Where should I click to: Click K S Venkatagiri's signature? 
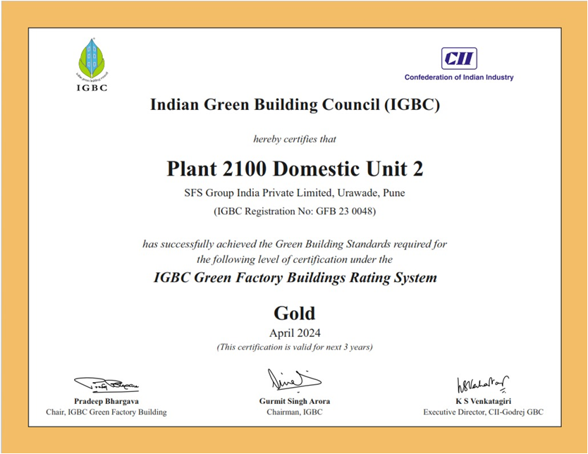coord(483,384)
